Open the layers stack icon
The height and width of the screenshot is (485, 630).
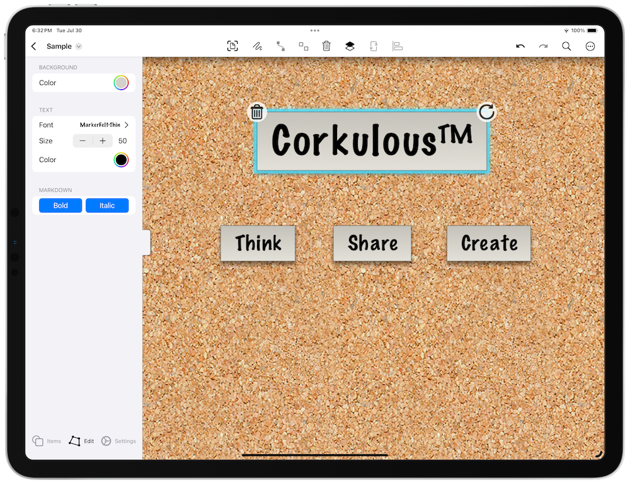tap(350, 46)
